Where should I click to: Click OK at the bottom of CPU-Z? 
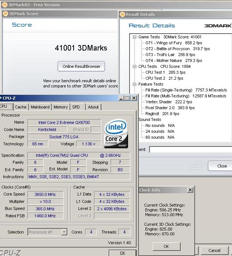point(122,253)
